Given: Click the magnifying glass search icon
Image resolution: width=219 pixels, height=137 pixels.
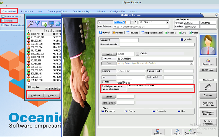Looking at the screenshot, I should coord(30,24).
